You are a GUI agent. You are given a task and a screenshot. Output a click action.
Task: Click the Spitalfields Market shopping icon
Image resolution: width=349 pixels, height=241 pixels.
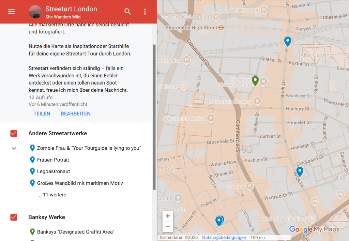coord(211,118)
